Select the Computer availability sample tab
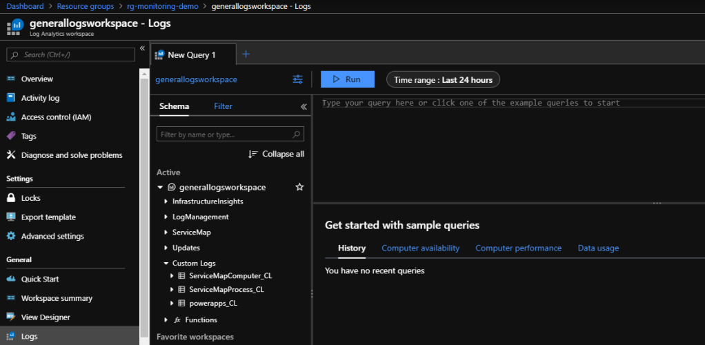 420,248
